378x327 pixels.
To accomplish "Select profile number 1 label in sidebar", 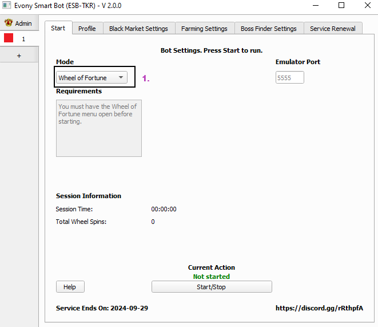I will 23,39.
